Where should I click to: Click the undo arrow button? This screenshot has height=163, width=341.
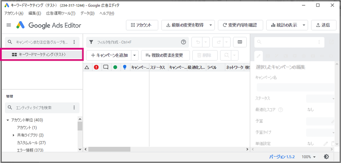pyautogui.click(x=198, y=42)
